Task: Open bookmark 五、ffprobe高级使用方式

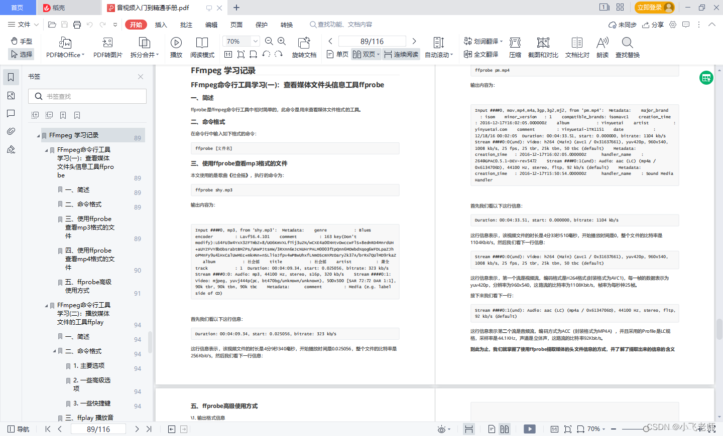Action: 88,286
